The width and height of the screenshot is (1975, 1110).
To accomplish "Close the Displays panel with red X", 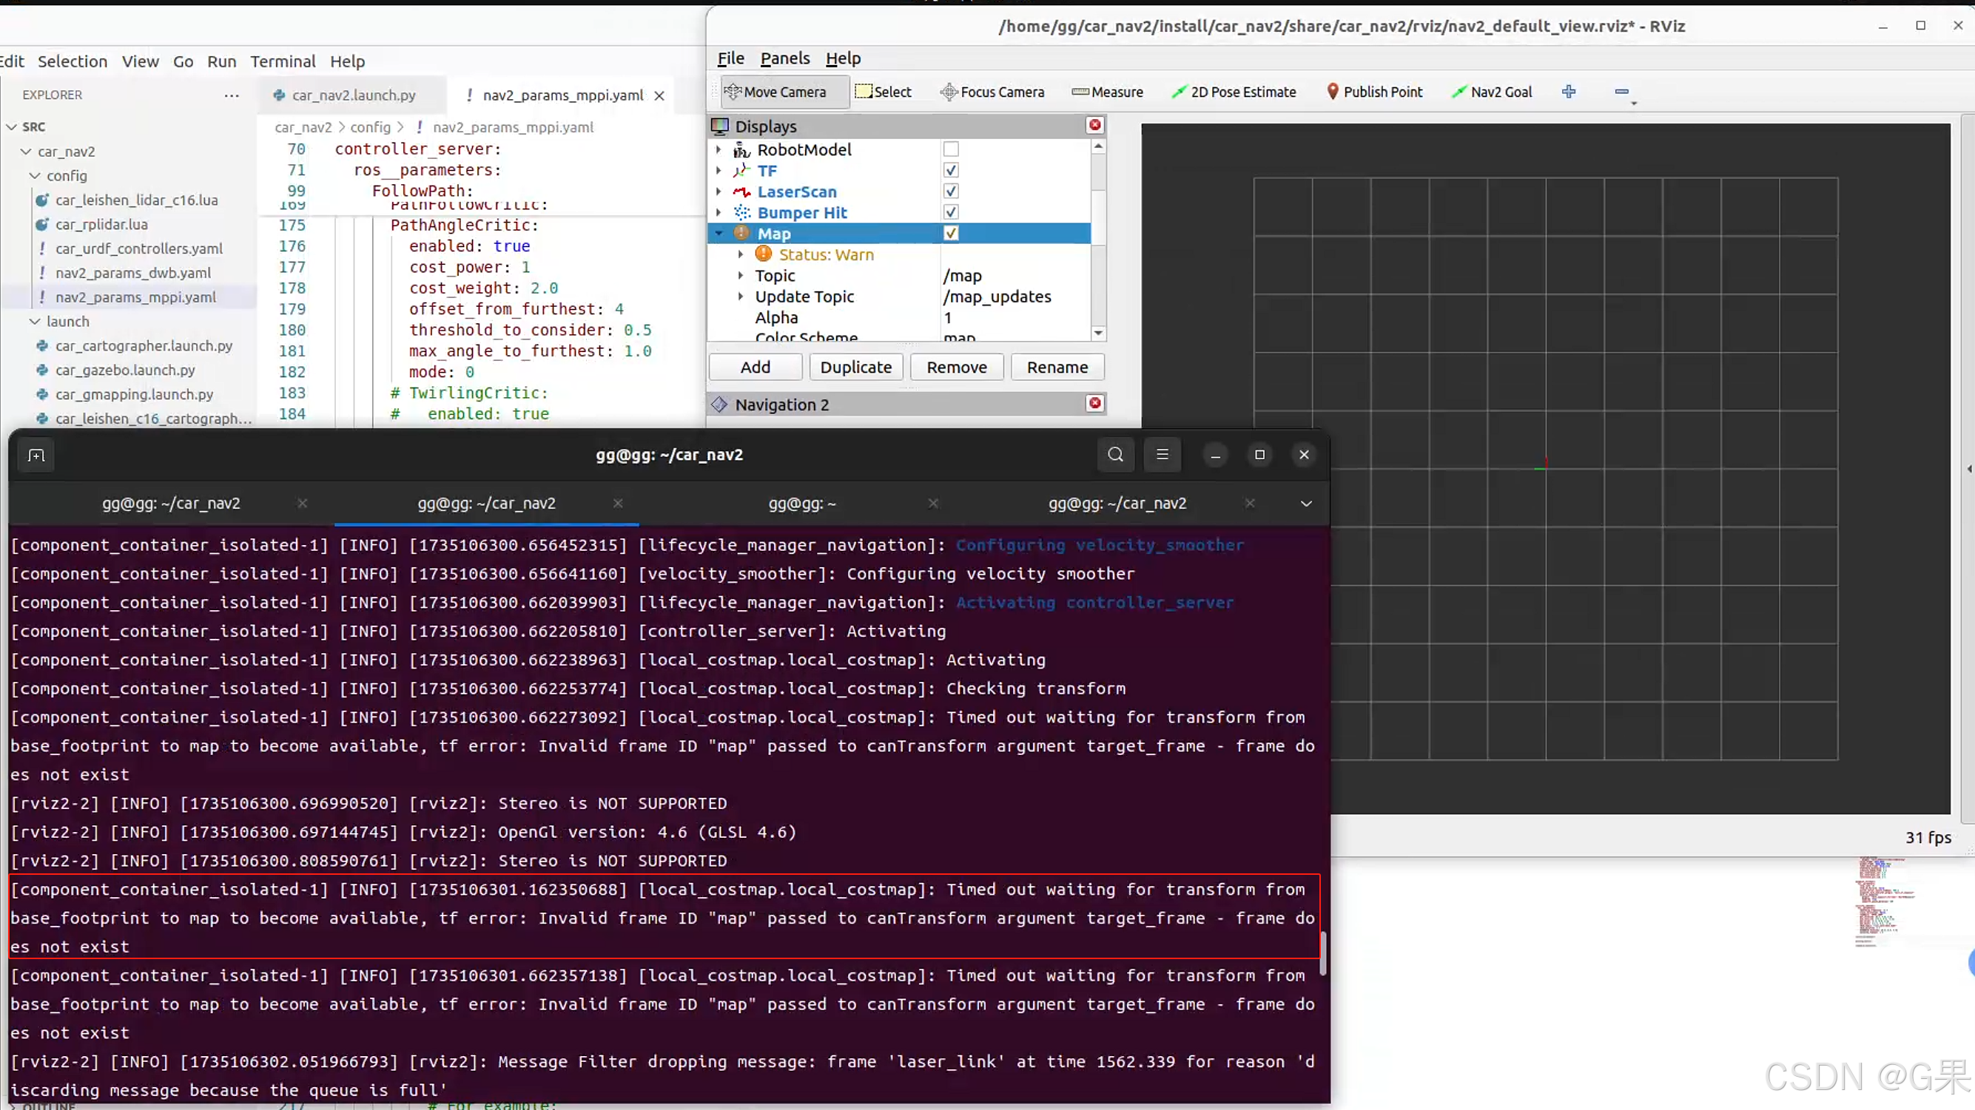I will [1095, 126].
